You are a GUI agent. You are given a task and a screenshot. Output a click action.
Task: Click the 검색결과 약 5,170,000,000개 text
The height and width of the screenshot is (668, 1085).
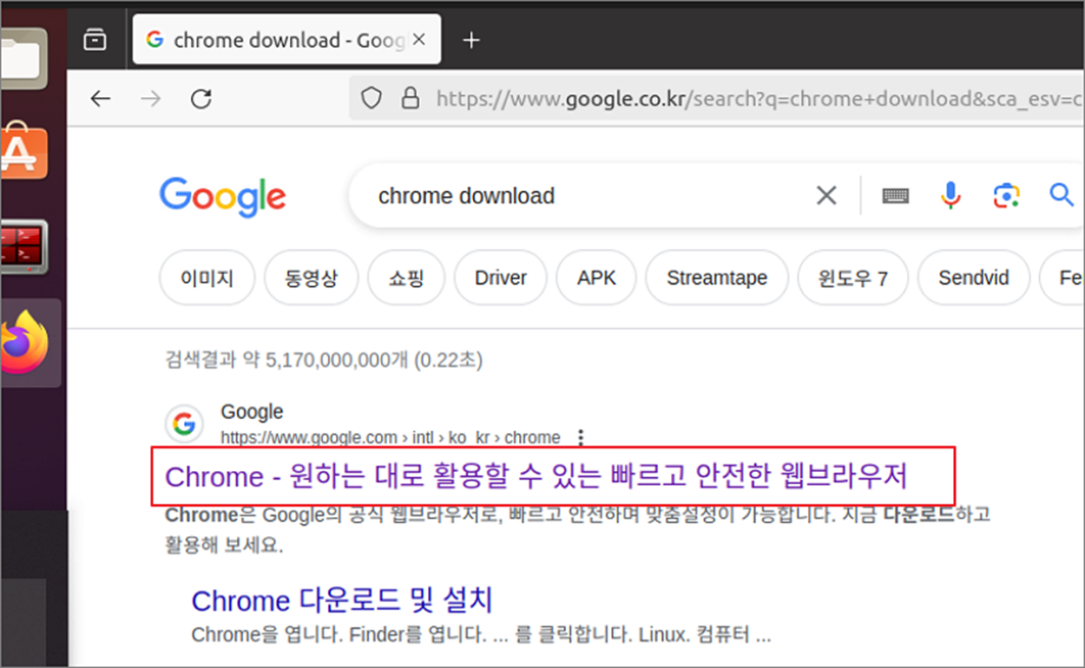tap(324, 359)
